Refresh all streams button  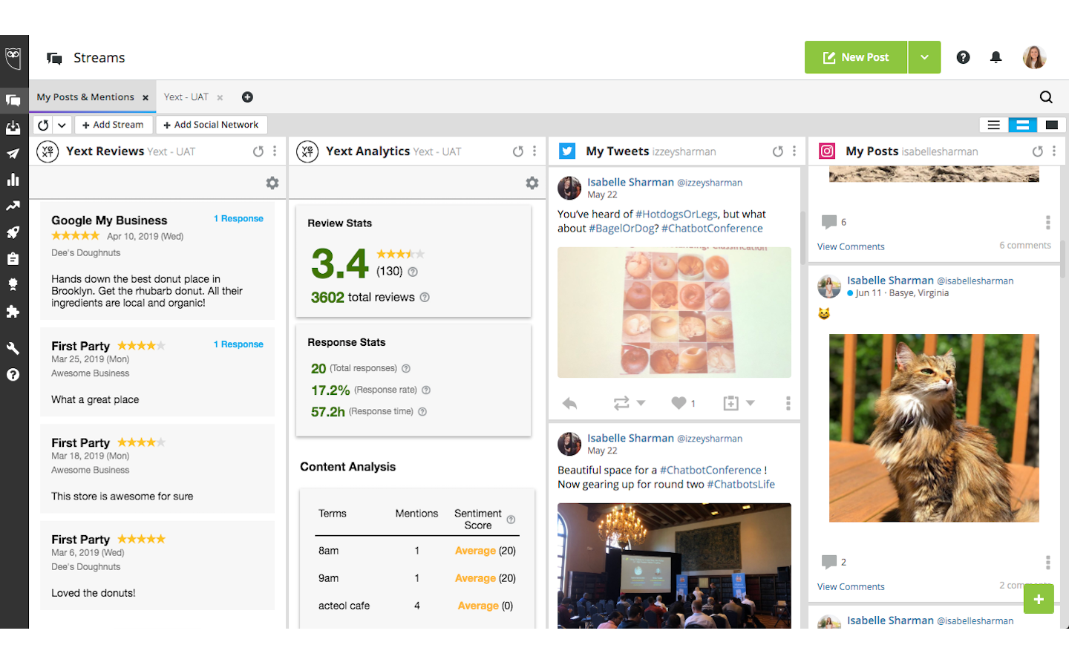pyautogui.click(x=43, y=125)
